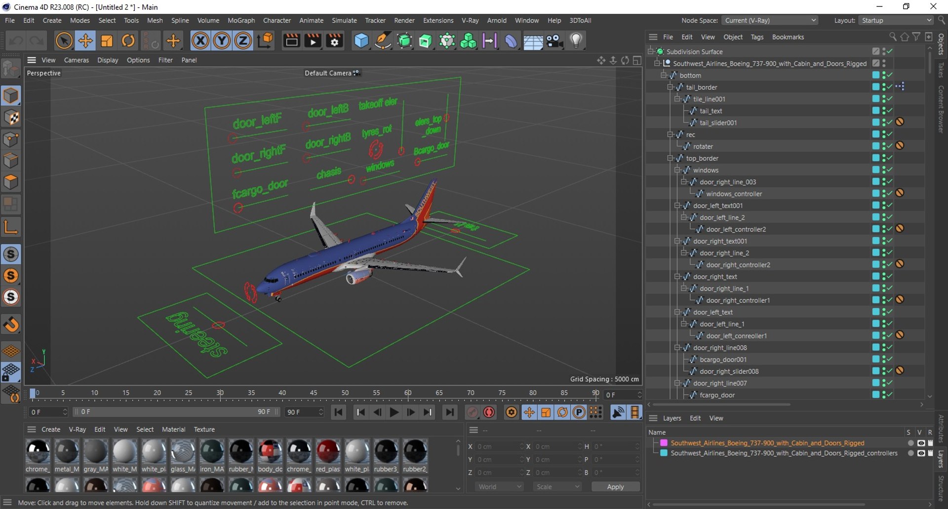Open render settings icon
The height and width of the screenshot is (509, 948).
[335, 40]
